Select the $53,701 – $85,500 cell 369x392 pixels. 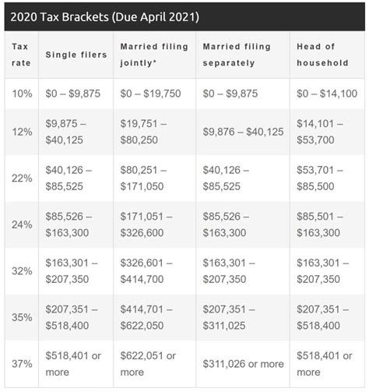[327, 178]
